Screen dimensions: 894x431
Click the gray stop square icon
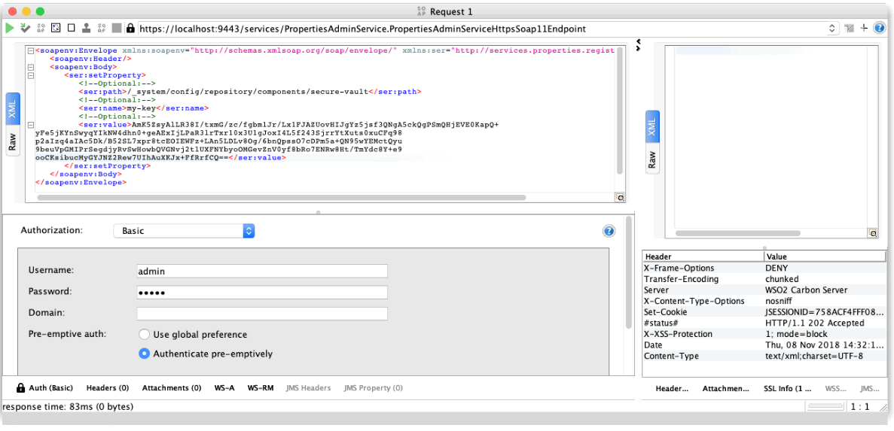[117, 28]
